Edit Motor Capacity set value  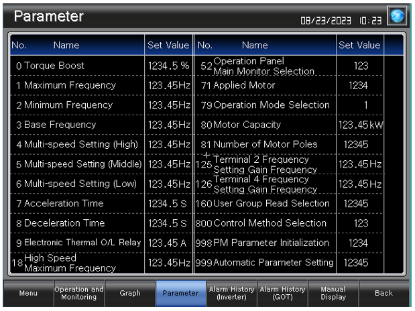point(360,125)
